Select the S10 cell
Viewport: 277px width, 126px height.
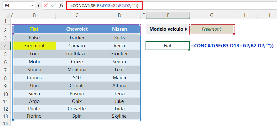77,78
